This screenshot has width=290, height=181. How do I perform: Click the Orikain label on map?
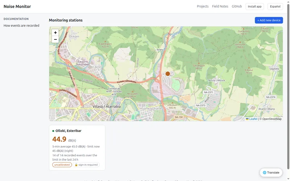pyautogui.click(x=74, y=37)
